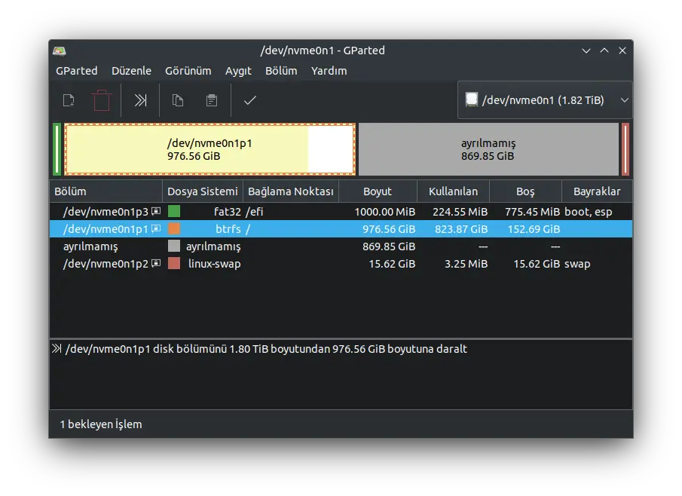This screenshot has height=496, width=682.
Task: Open the Düzenle menu
Action: click(x=131, y=71)
